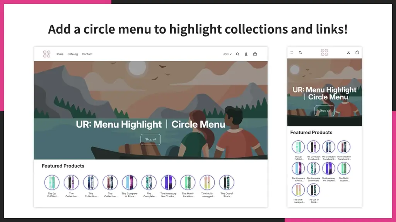Image resolution: width=396 pixels, height=222 pixels.
Task: Click the Shop all button on mobile banner
Action: tap(324, 111)
